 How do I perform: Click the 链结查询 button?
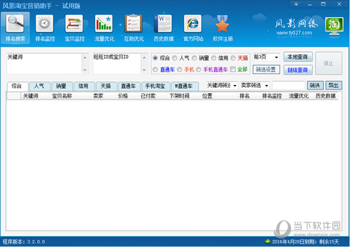pyautogui.click(x=297, y=70)
